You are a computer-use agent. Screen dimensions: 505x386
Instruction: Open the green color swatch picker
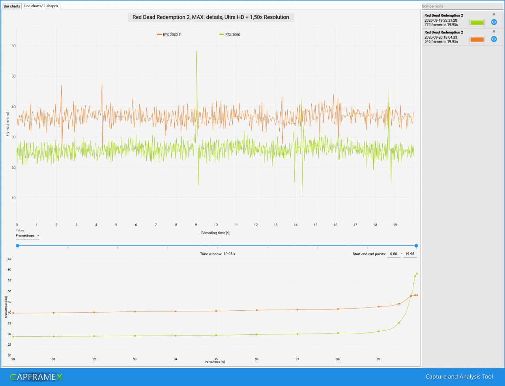(x=477, y=22)
